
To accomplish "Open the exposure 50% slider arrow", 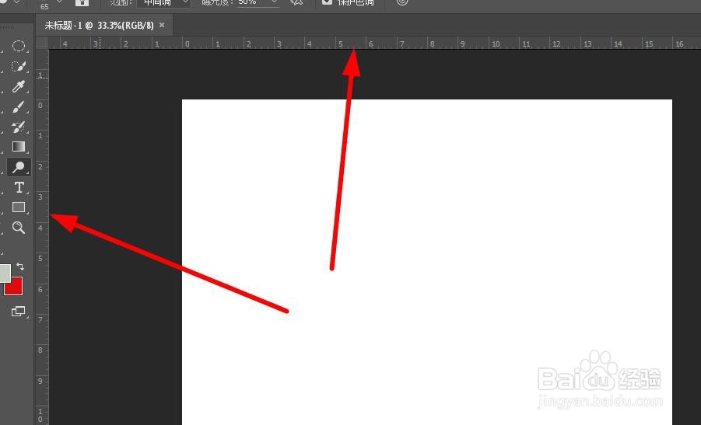I will (x=275, y=2).
